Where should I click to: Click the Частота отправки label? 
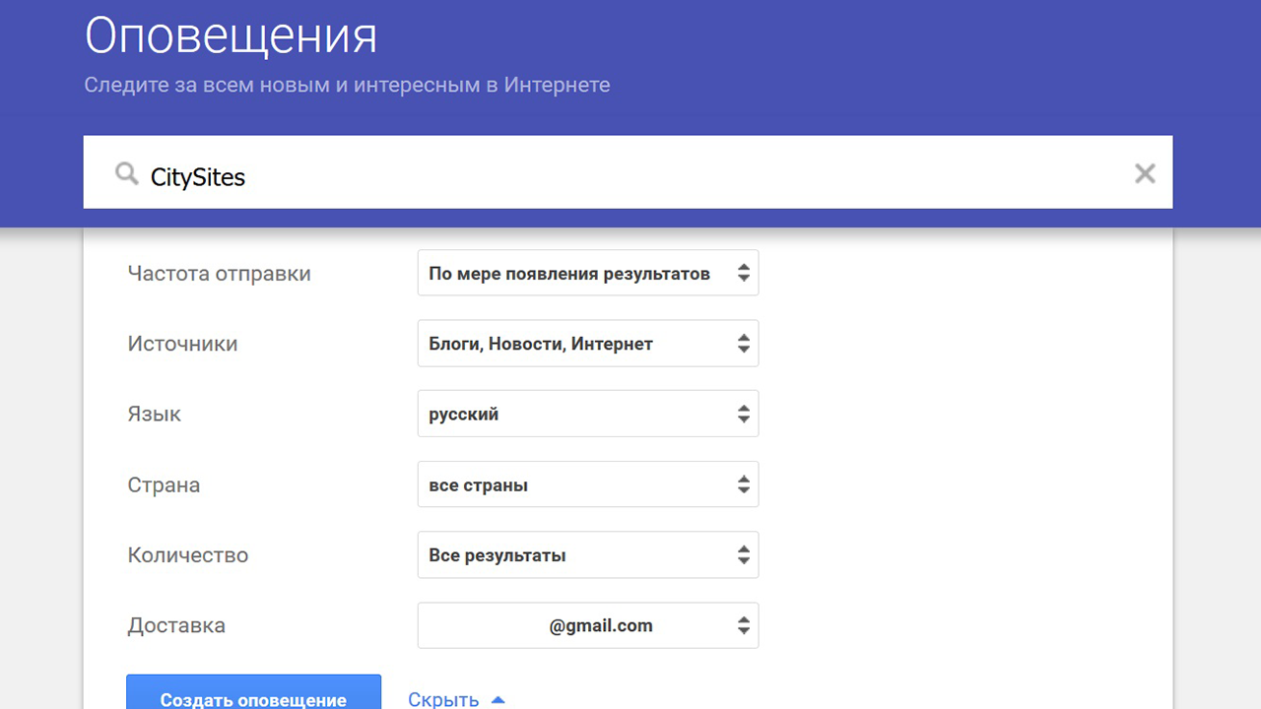[x=219, y=274]
